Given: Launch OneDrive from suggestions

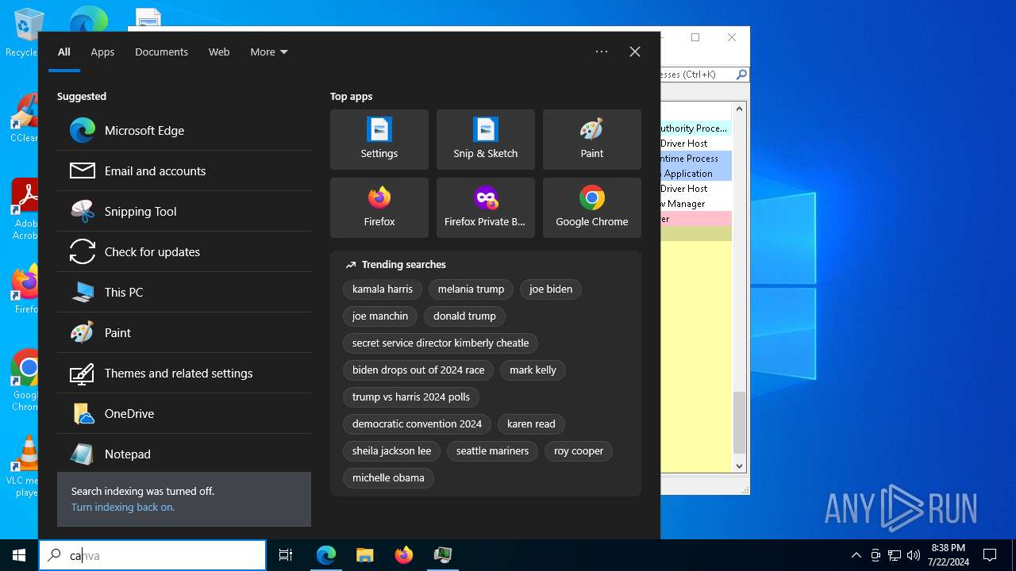Looking at the screenshot, I should point(184,413).
